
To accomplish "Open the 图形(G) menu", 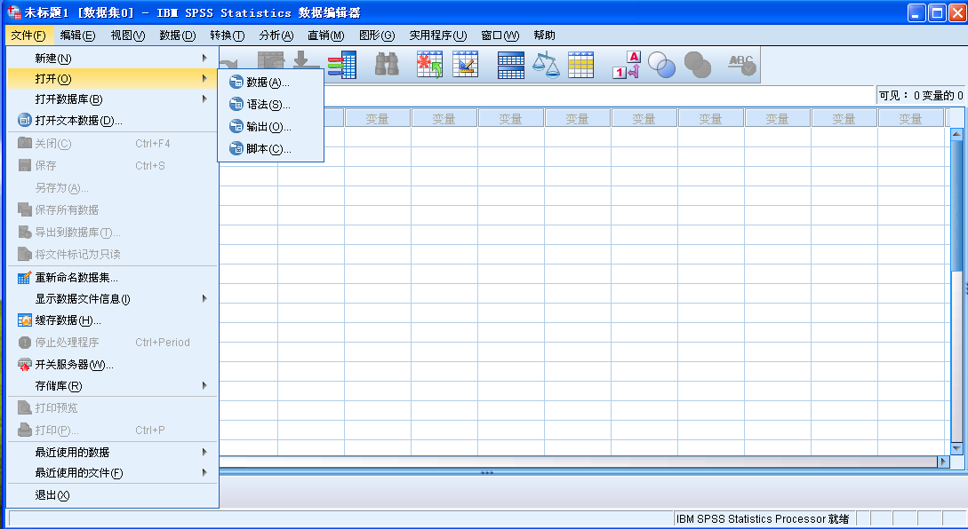I will [x=377, y=36].
